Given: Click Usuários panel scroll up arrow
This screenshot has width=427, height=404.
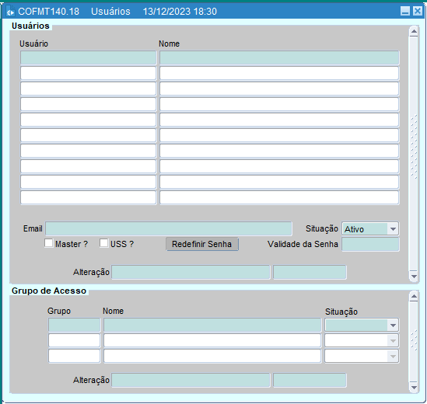Looking at the screenshot, I should pos(414,32).
